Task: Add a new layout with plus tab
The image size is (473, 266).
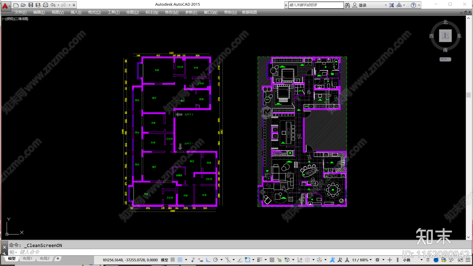Action: click(58, 259)
